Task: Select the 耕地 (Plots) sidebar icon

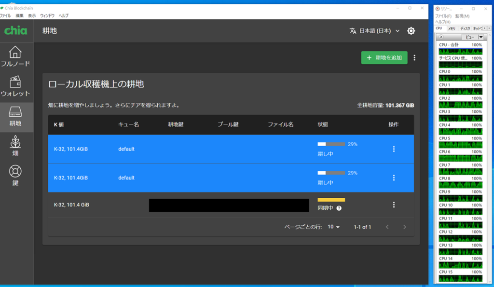Action: (15, 117)
